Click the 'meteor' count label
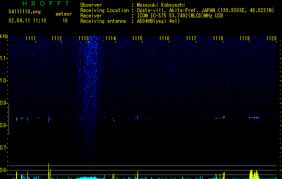The height and width of the screenshot is (179, 282). [64, 14]
